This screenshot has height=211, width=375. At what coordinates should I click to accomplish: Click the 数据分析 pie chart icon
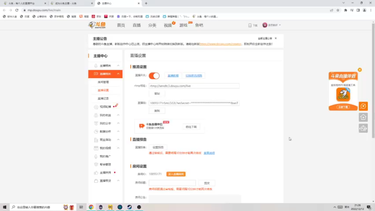point(96,132)
